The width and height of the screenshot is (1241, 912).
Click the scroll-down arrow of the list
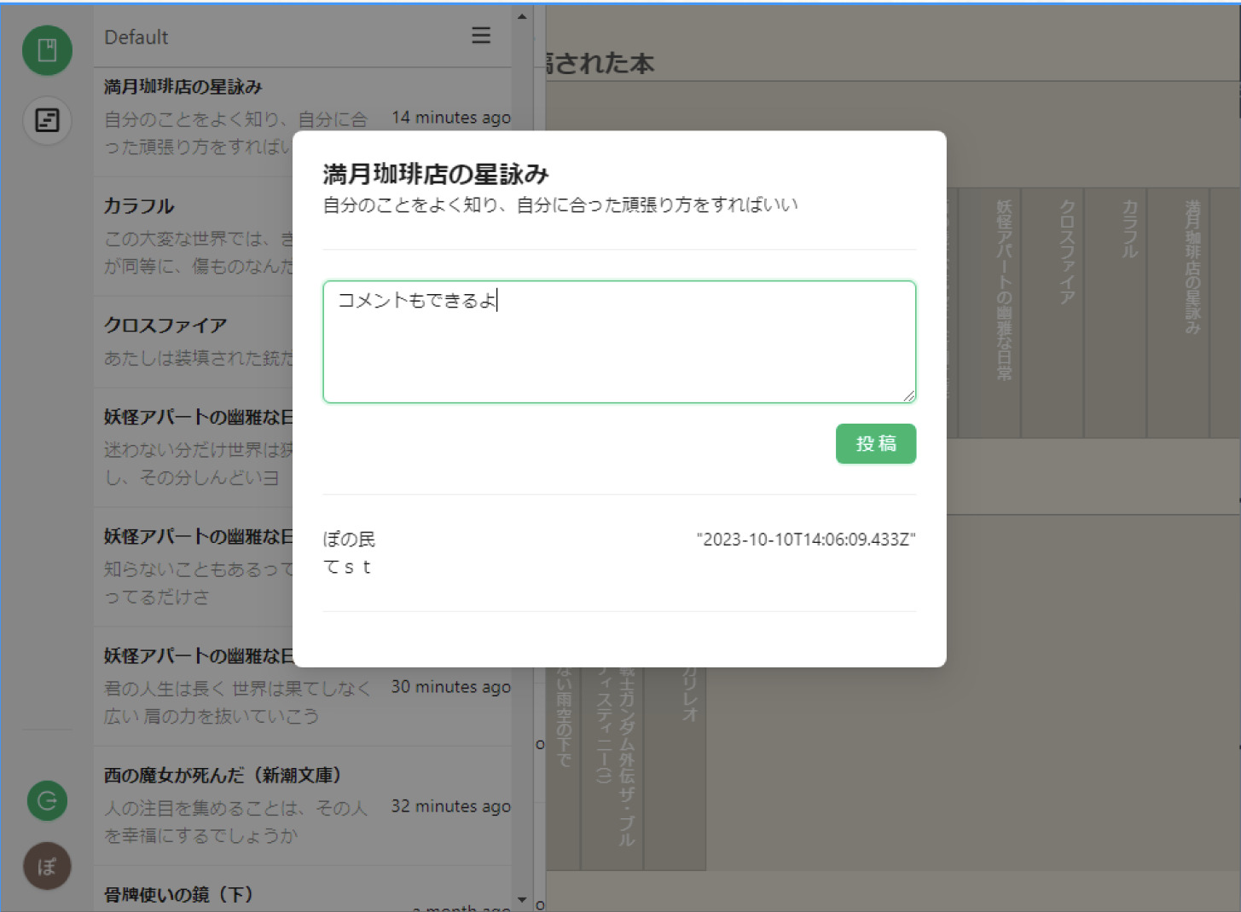pyautogui.click(x=522, y=899)
